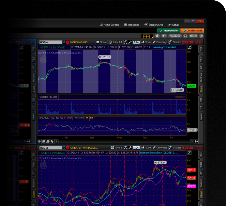Open the Setup menu

click(174, 25)
